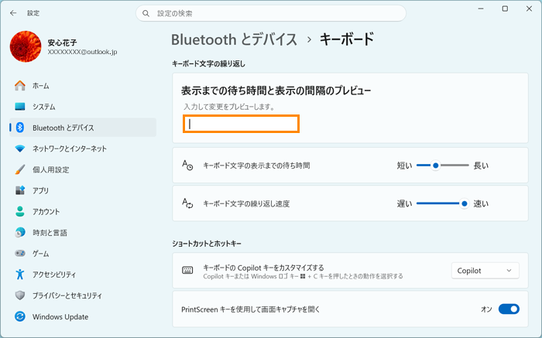Click the search magnifier icon
This screenshot has width=542, height=338.
pos(146,13)
